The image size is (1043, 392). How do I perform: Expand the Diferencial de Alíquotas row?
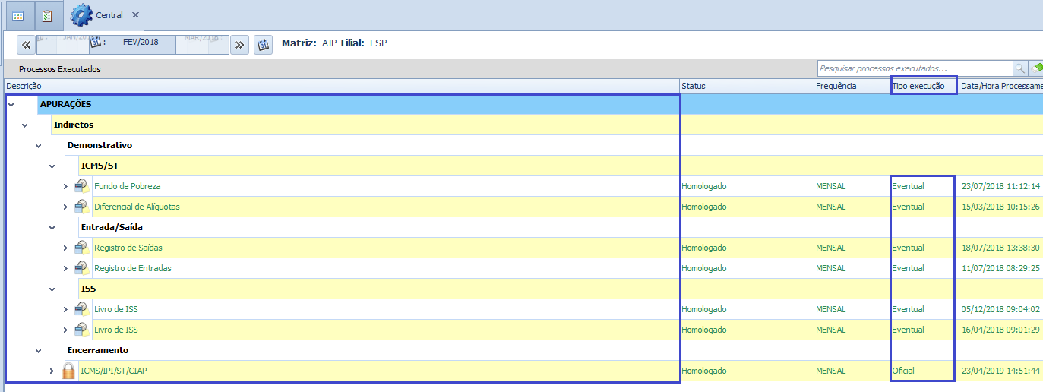pyautogui.click(x=65, y=207)
